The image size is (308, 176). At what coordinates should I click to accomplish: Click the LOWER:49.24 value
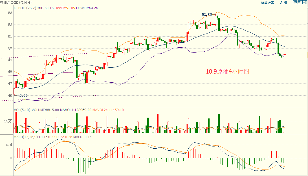pyautogui.click(x=87, y=8)
